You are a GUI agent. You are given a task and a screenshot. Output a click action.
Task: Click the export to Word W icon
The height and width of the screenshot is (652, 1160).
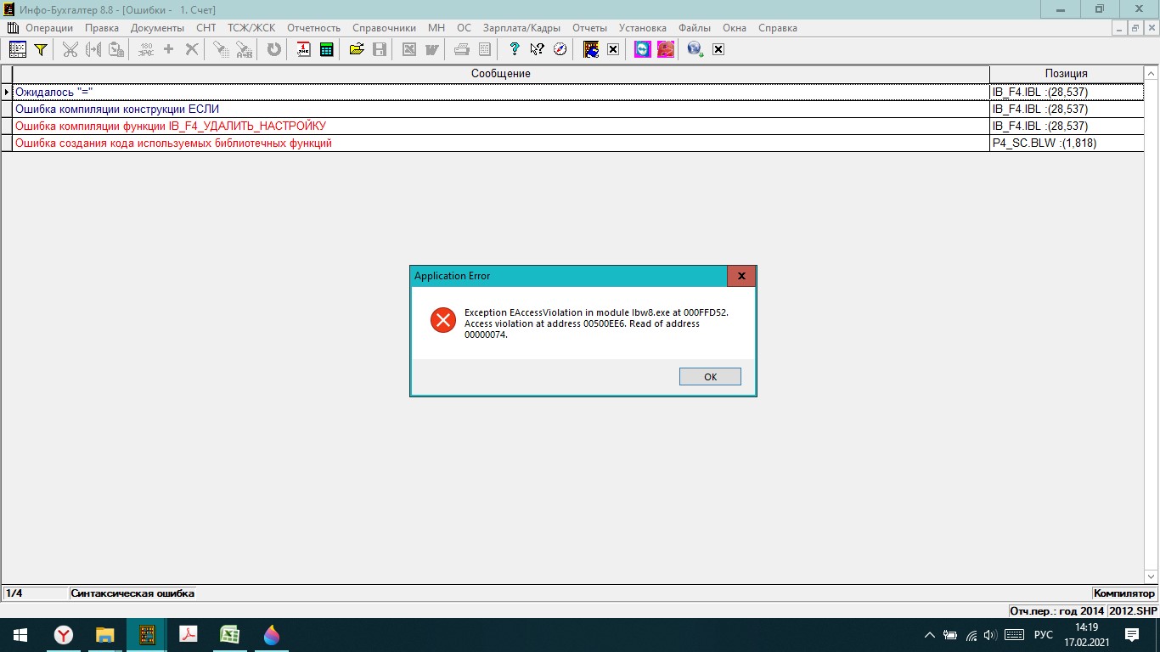432,49
